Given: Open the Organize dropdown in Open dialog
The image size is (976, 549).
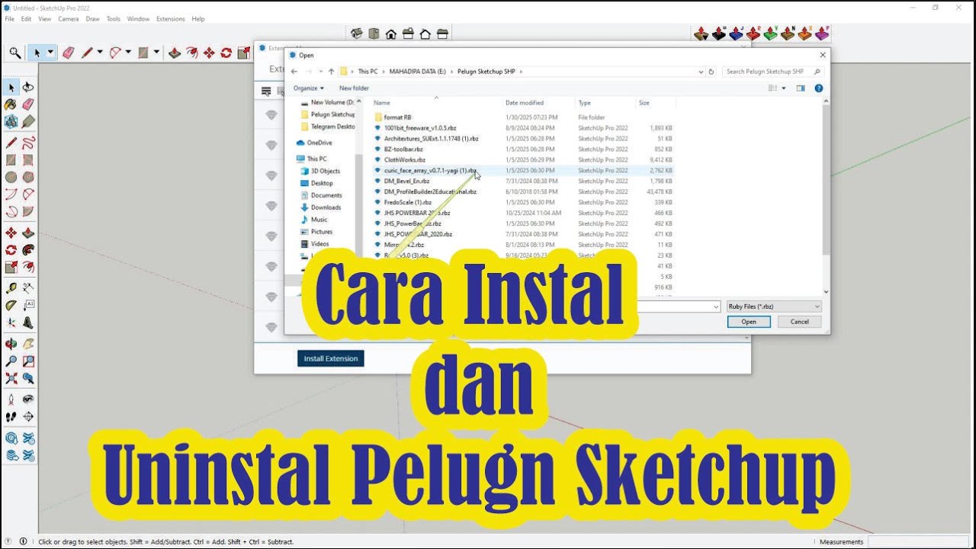Looking at the screenshot, I should pos(308,88).
